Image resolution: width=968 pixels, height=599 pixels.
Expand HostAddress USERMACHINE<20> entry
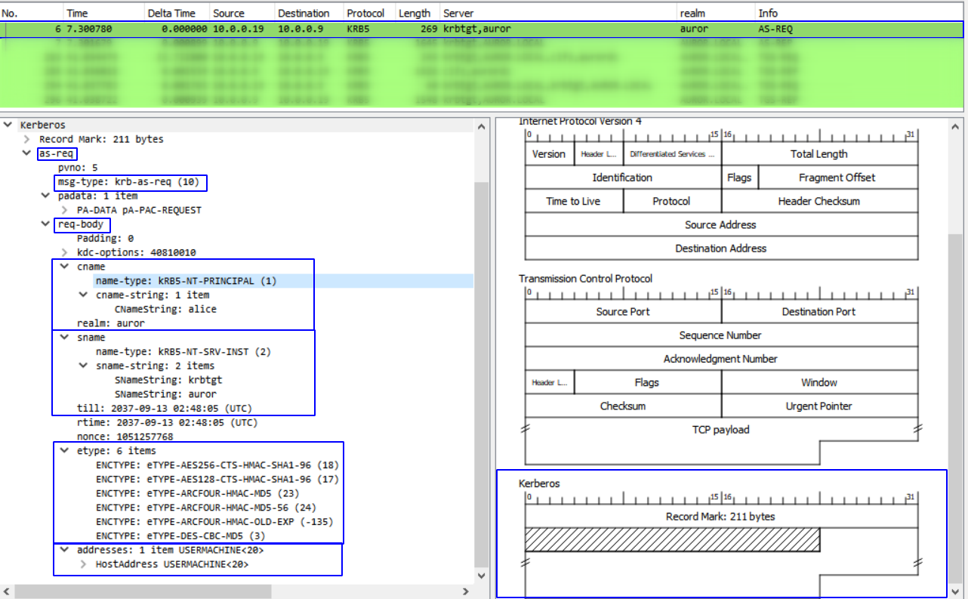(x=84, y=564)
